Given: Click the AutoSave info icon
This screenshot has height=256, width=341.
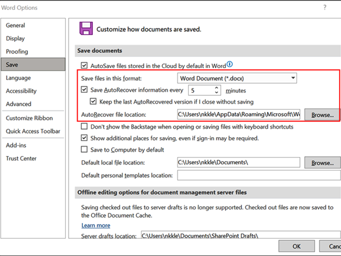Looking at the screenshot, I should tap(229, 65).
